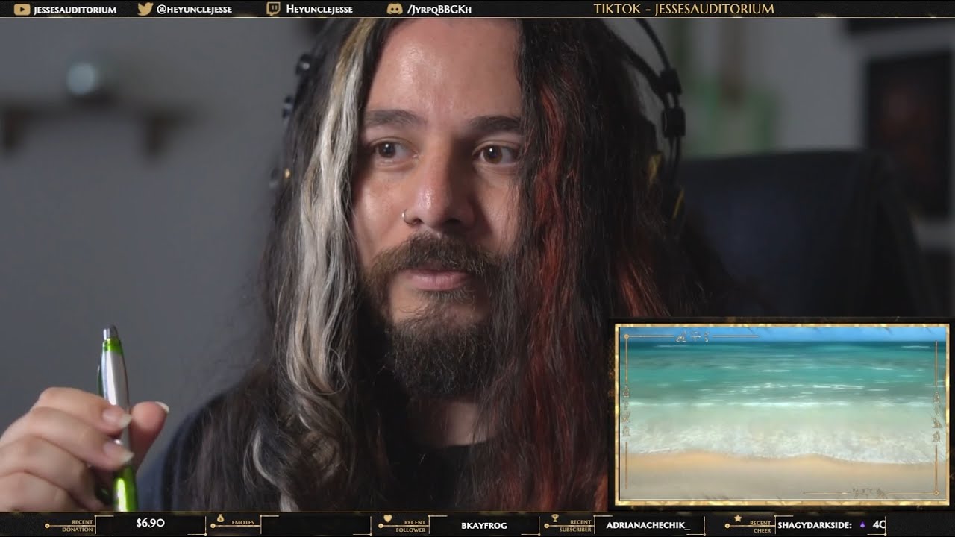
Task: Click the BKAYFROG follower name
Action: [483, 525]
